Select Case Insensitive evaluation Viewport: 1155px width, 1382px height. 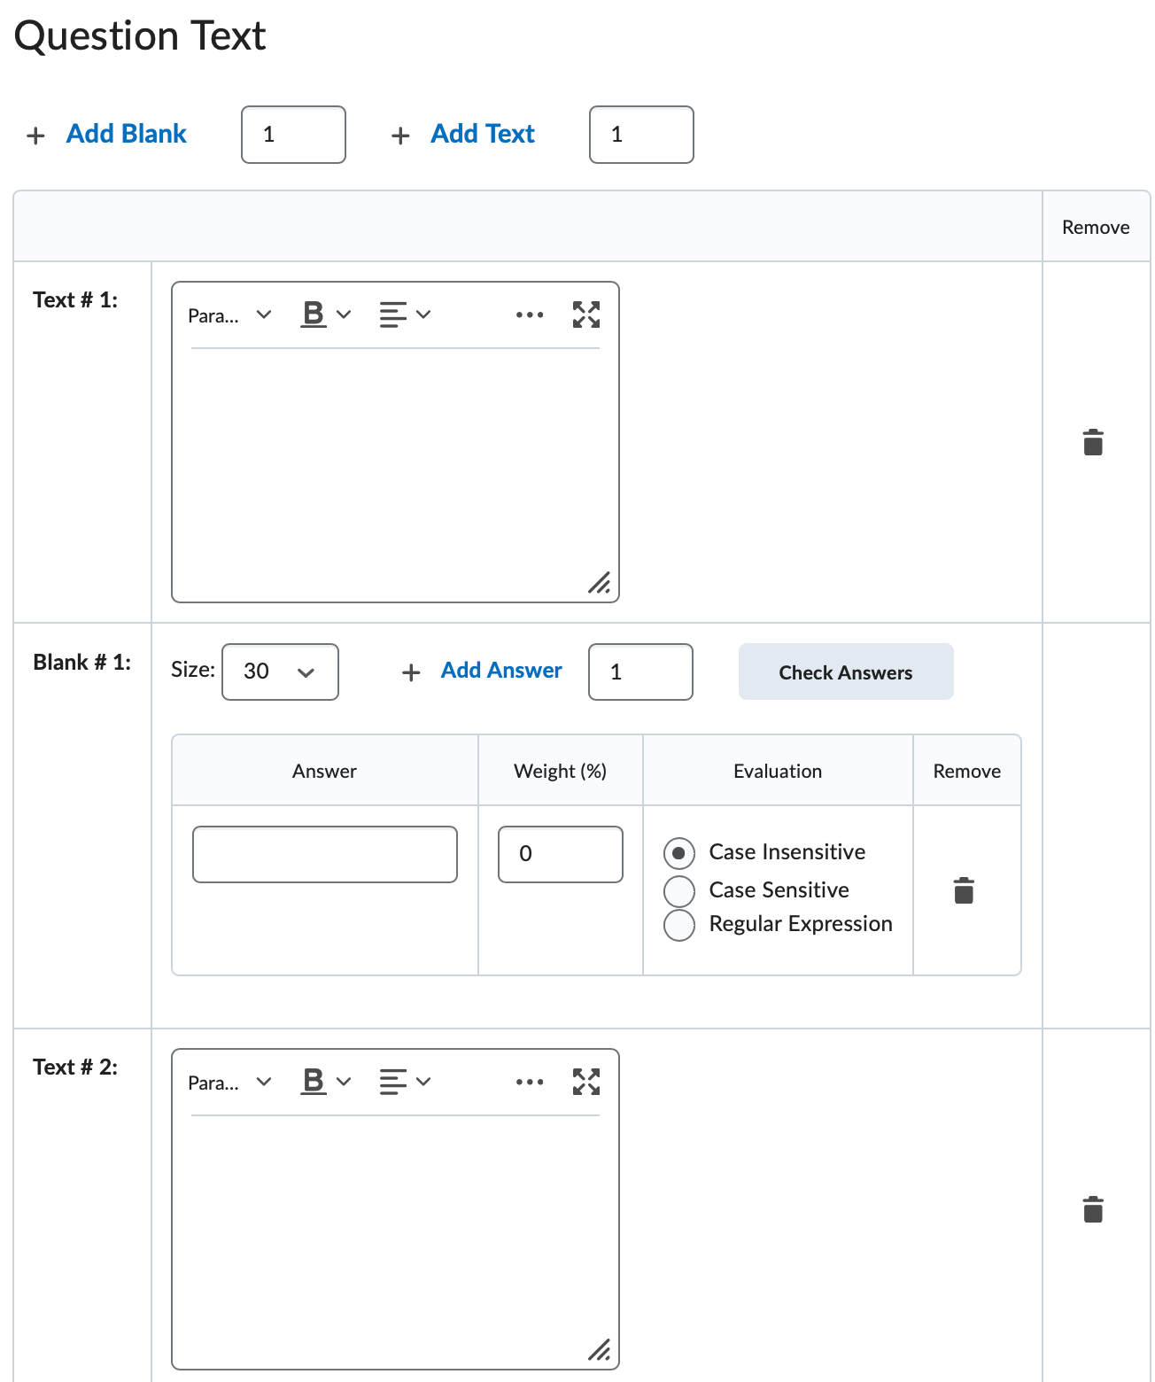(679, 853)
